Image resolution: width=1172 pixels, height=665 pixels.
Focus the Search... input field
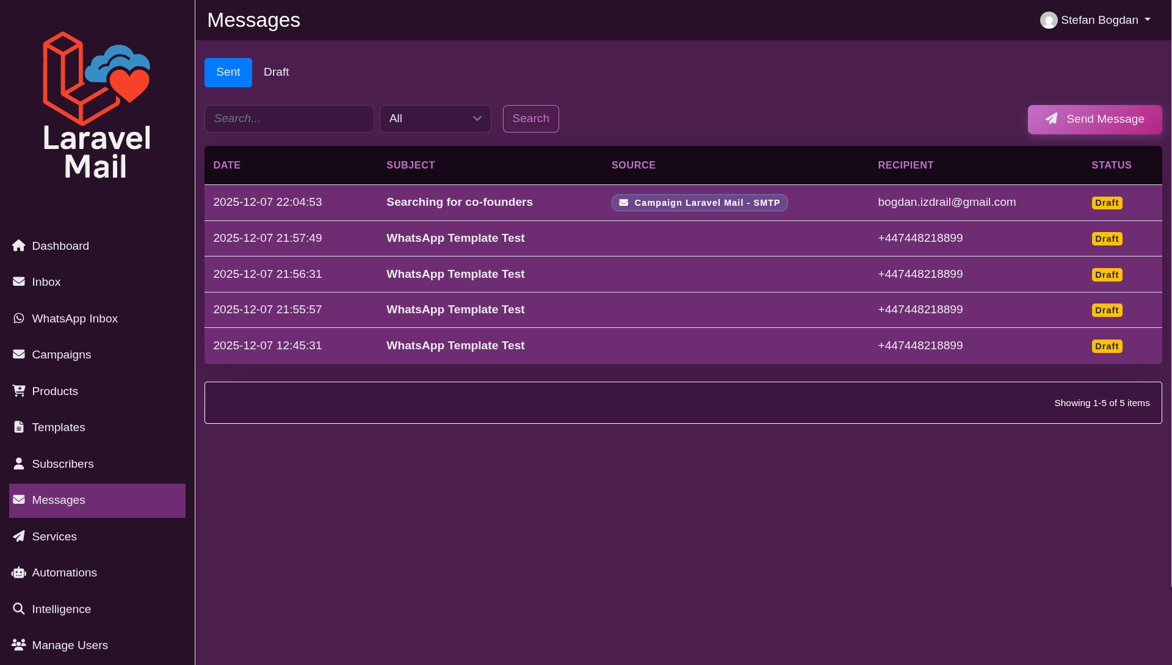(x=289, y=118)
